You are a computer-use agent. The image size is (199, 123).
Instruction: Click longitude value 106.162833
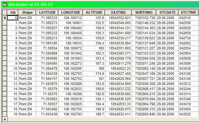[72, 89]
